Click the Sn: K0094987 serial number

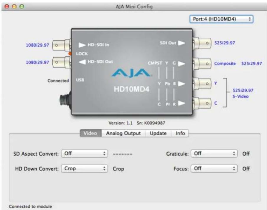pos(151,123)
